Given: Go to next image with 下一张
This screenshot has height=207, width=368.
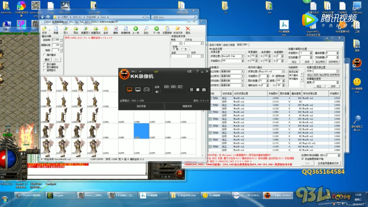Looking at the screenshot, I should (156, 30).
